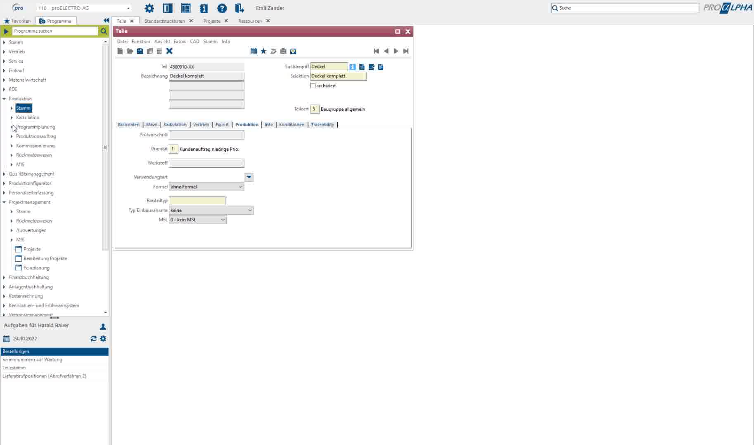Expand the Finanzbuchhaltung tree node

[x=4, y=277]
